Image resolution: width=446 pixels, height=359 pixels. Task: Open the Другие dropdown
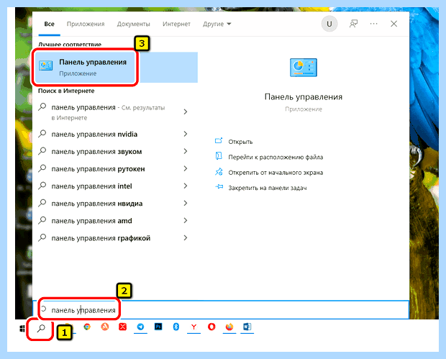coord(217,24)
